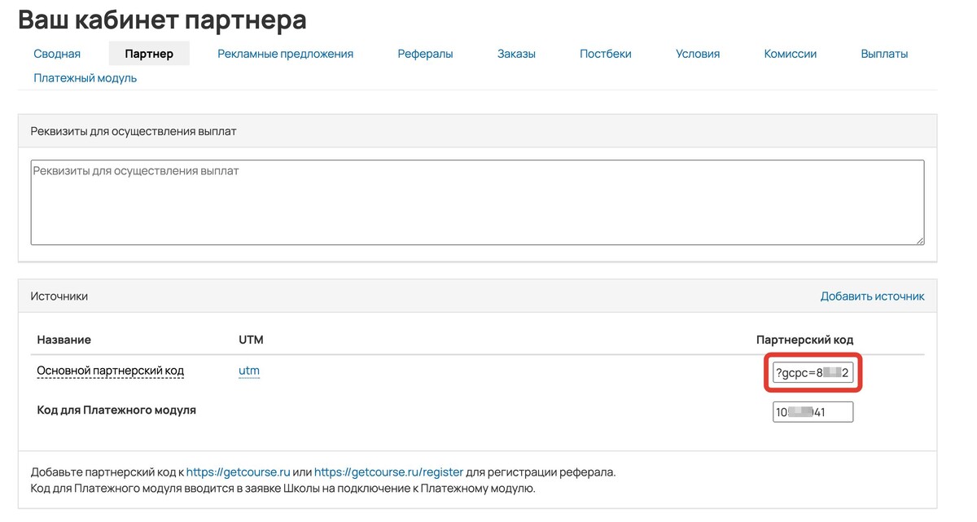Click the Реквизиты для осуществления выплат panel title

[134, 131]
